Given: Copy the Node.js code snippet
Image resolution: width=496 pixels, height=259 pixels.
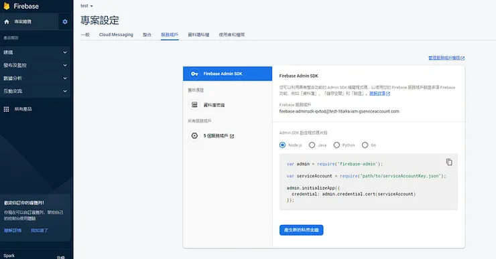Looking at the screenshot, I should 449,162.
